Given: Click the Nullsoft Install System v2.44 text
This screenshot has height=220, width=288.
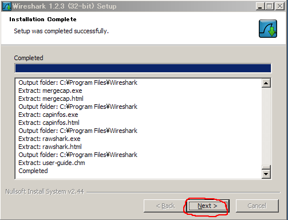Looking at the screenshot, I should click(45, 191).
